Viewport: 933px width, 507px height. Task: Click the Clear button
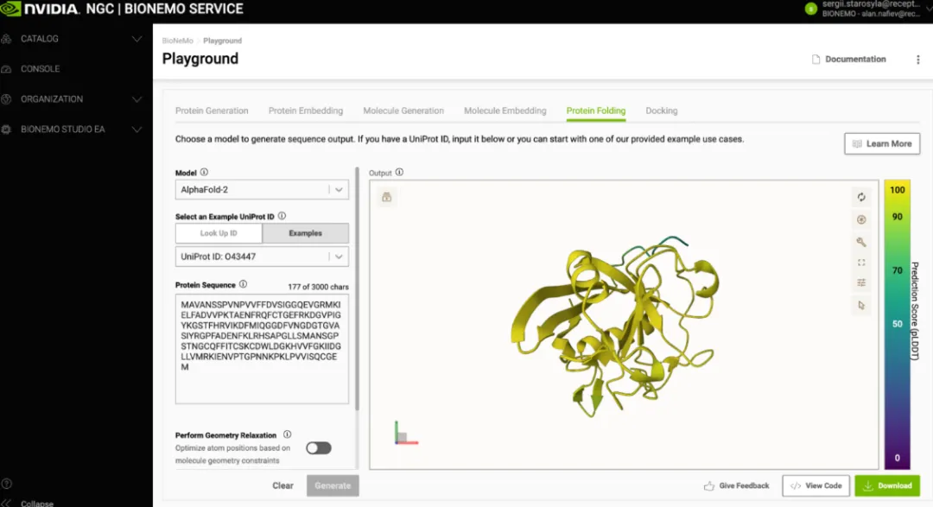[x=282, y=485]
